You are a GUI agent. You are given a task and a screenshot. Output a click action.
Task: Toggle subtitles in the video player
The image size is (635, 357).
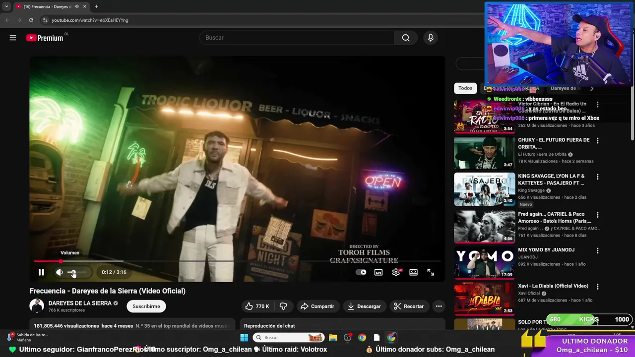coord(379,272)
